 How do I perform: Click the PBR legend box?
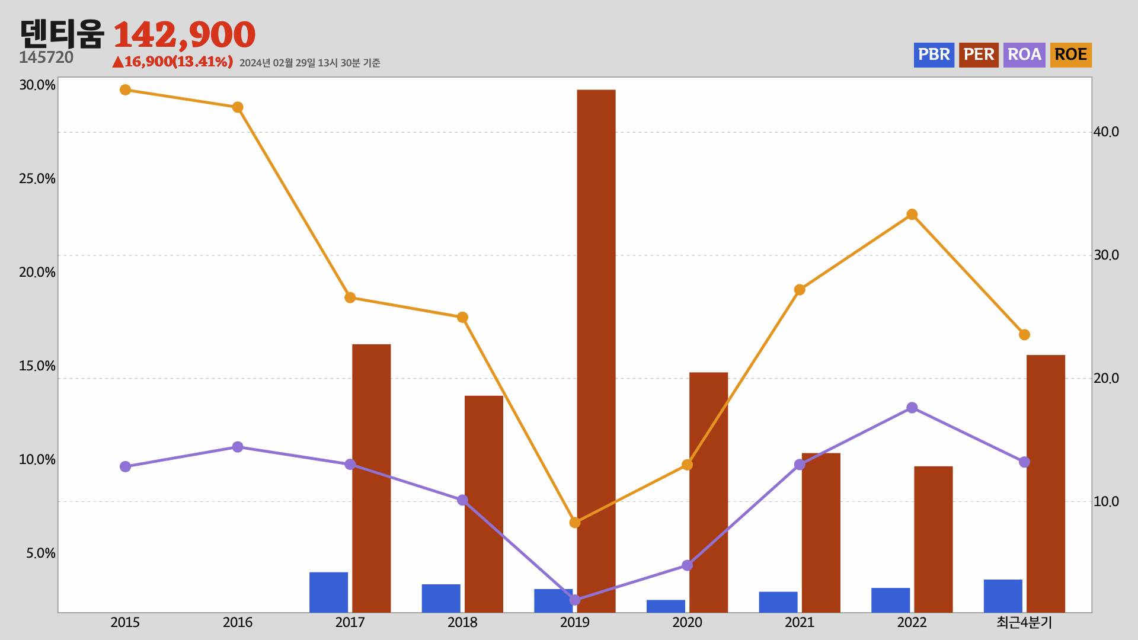click(x=934, y=55)
